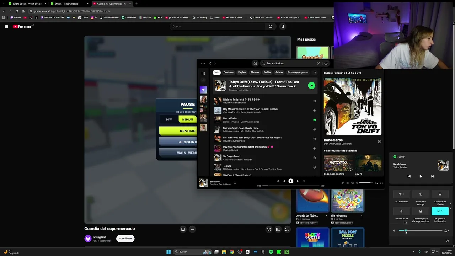
Task: Play the Tokyo Drift top result
Action: [311, 85]
